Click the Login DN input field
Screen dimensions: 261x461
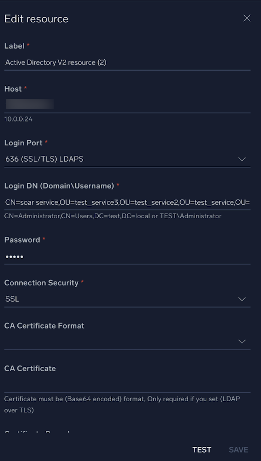pos(127,202)
